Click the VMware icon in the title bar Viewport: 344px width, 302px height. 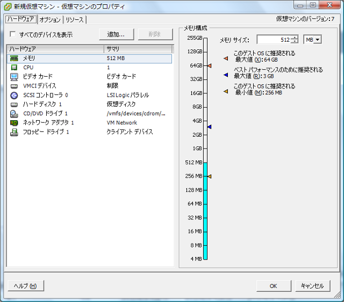coord(8,7)
